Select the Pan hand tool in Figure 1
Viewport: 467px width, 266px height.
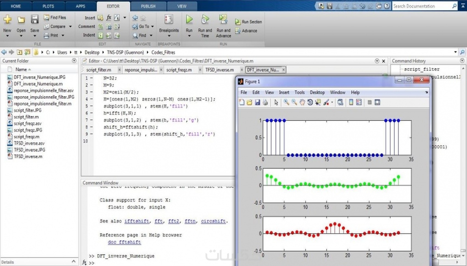[302, 102]
